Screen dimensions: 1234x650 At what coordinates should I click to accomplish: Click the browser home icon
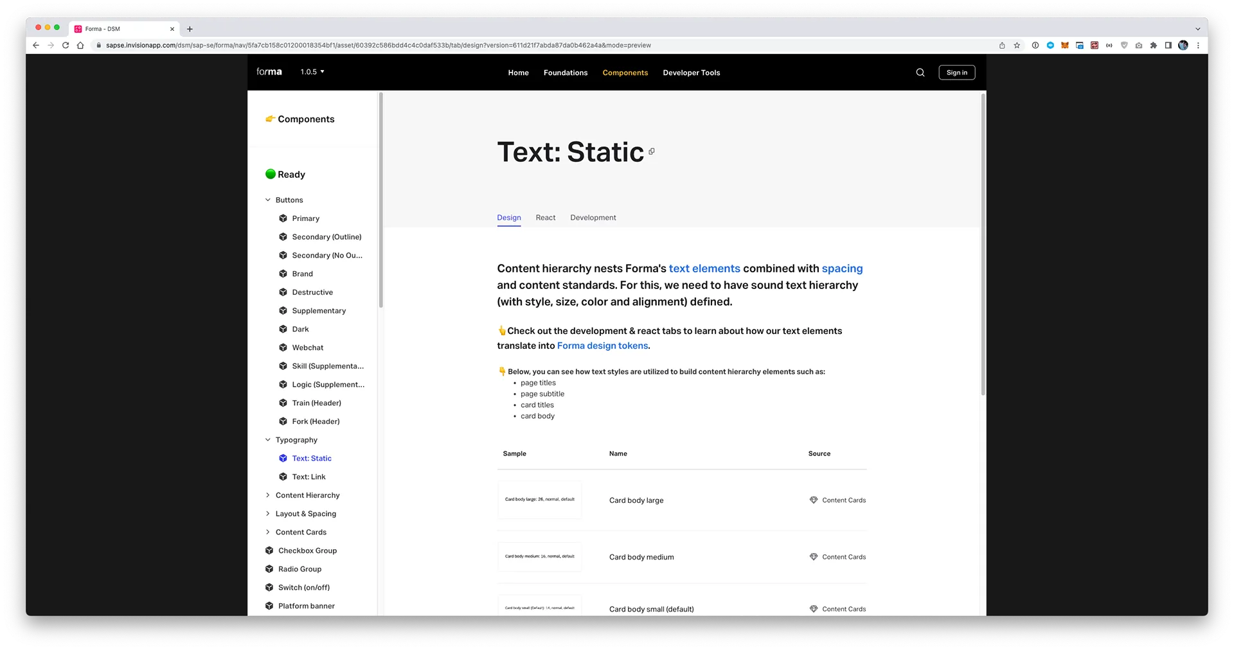point(80,46)
